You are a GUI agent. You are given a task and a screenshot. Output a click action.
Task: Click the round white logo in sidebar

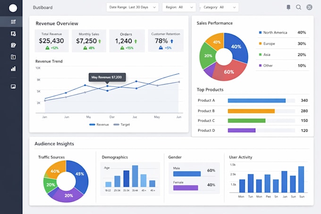pos(13,8)
